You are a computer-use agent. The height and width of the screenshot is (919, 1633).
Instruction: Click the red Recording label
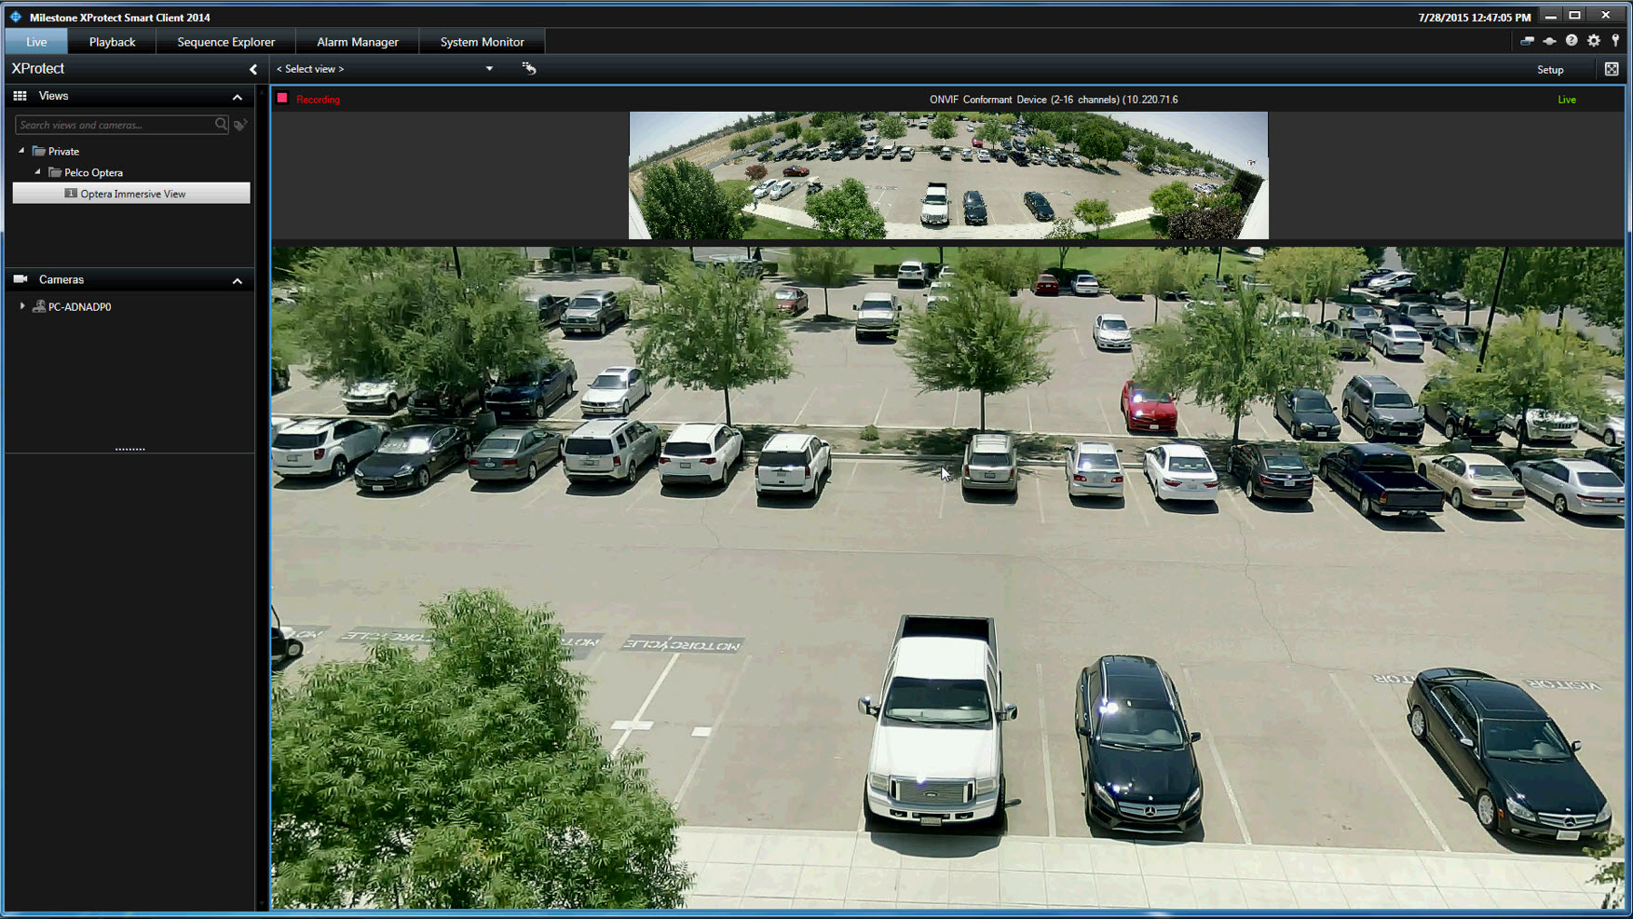click(x=318, y=100)
